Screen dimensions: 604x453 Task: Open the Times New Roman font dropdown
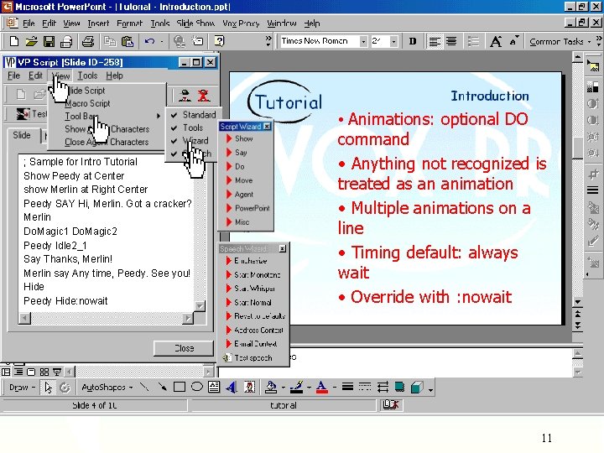click(363, 41)
